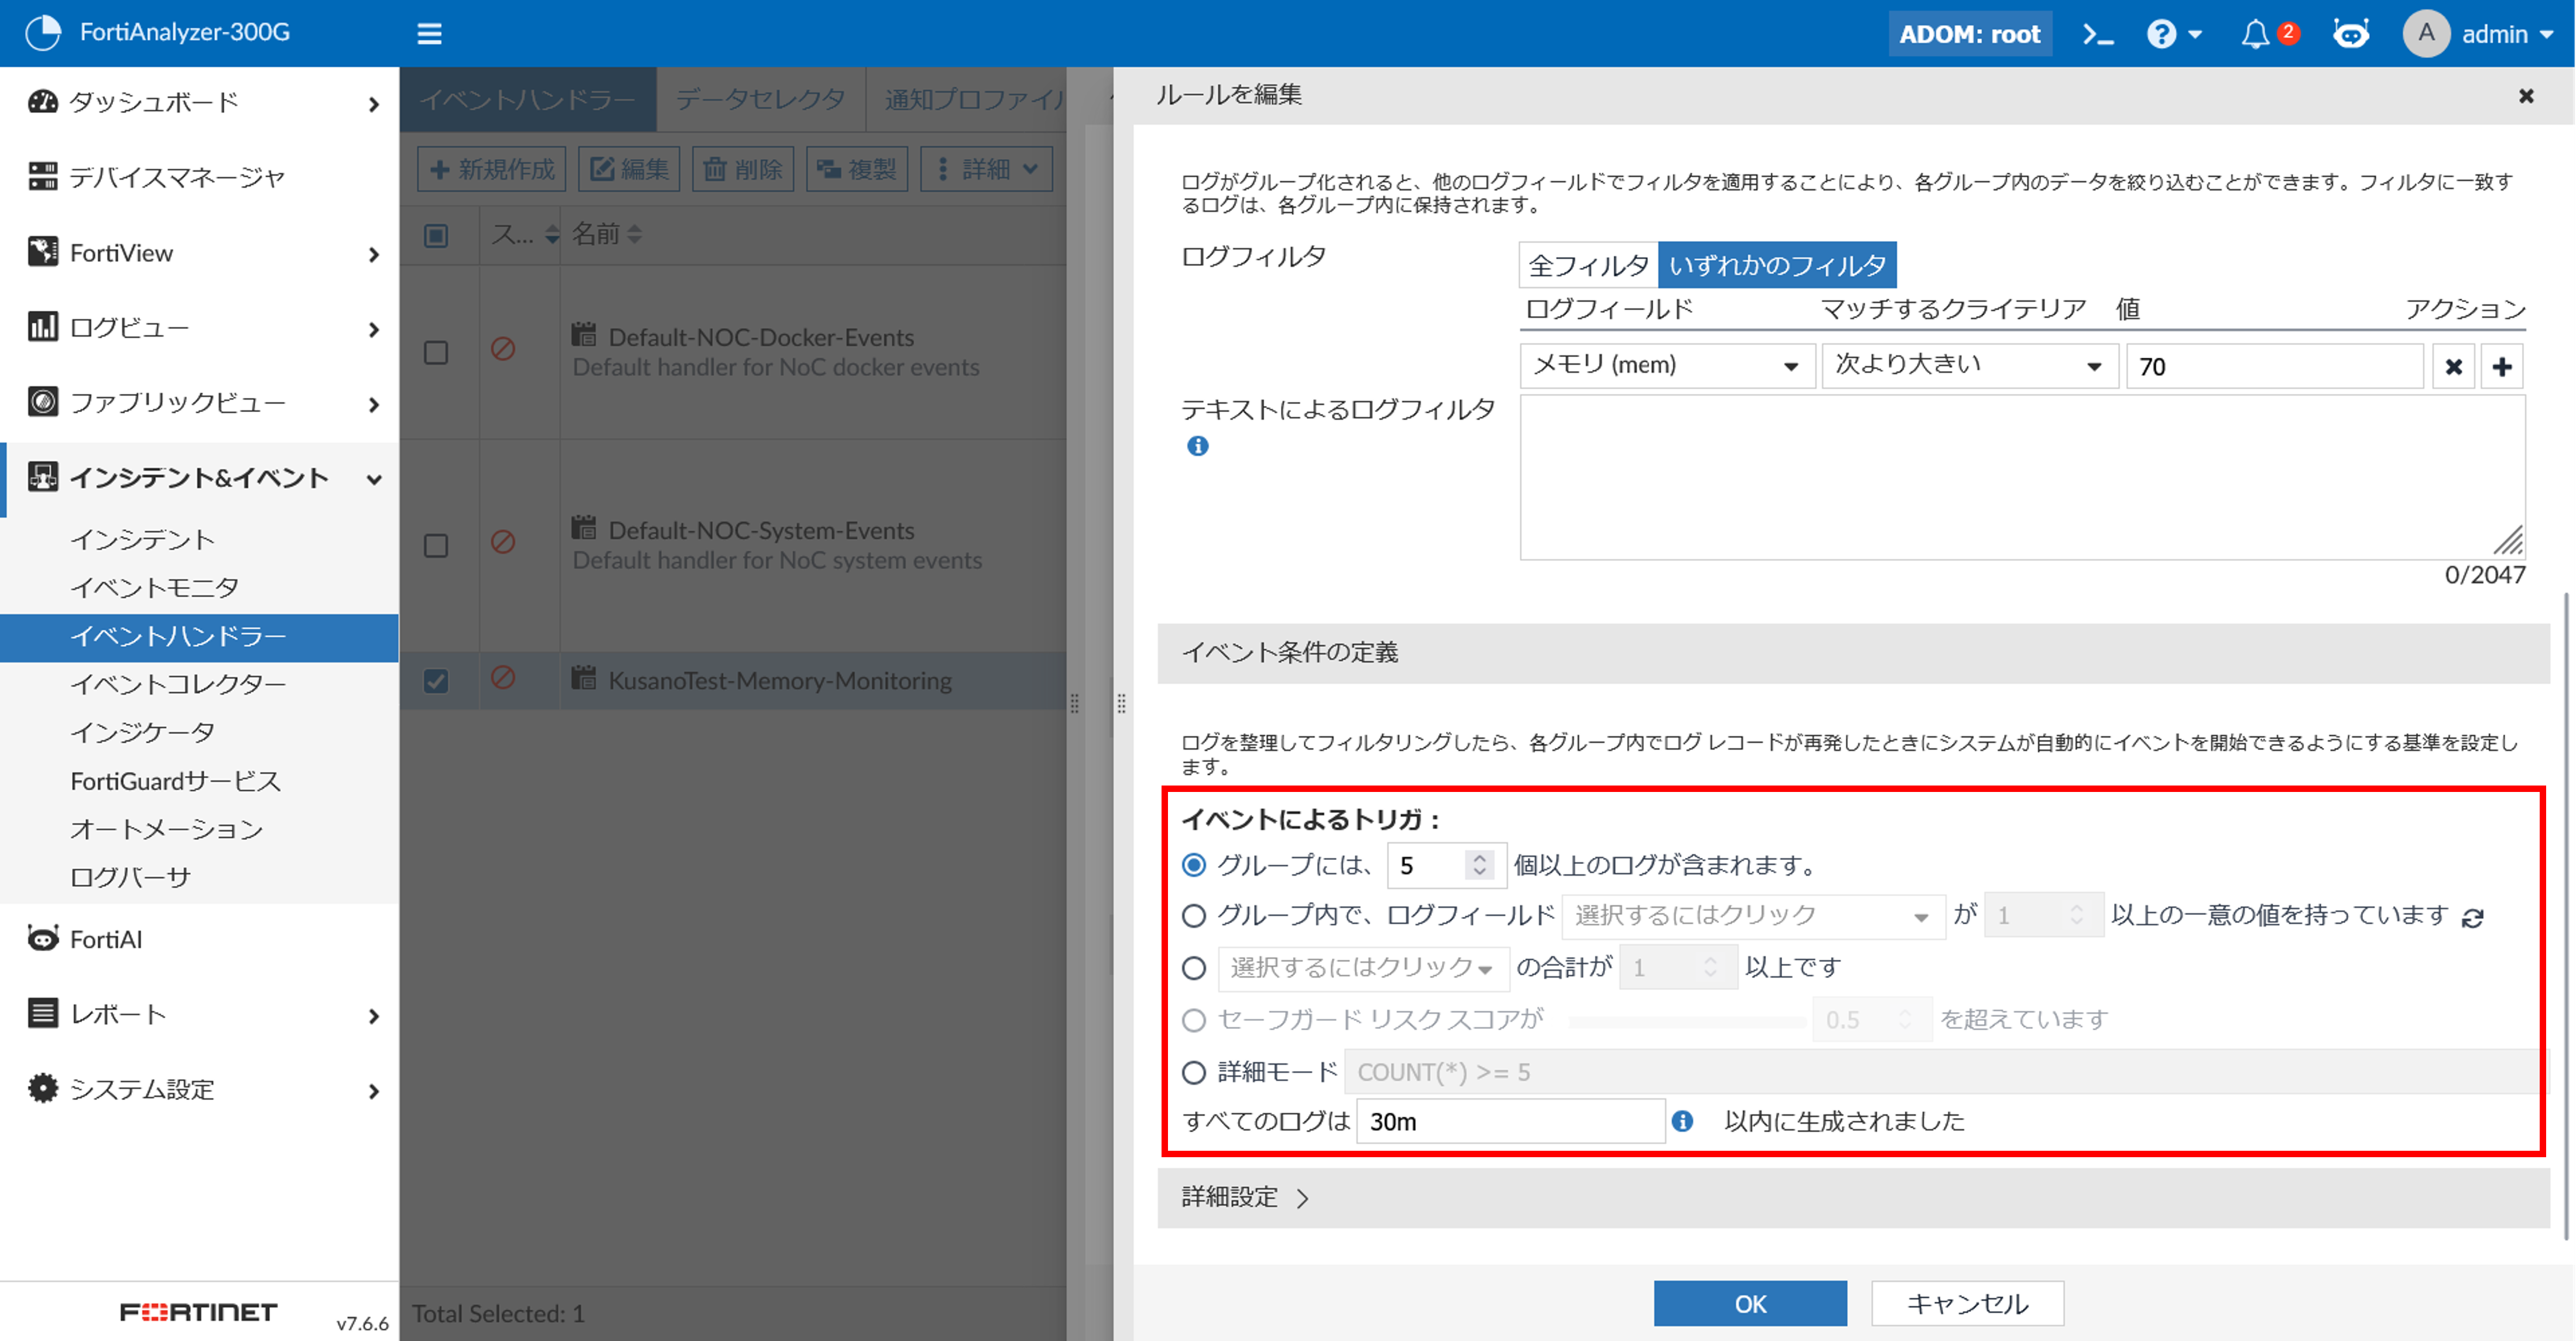
Task: Click the refresh icon beside unique values
Action: 2473,918
